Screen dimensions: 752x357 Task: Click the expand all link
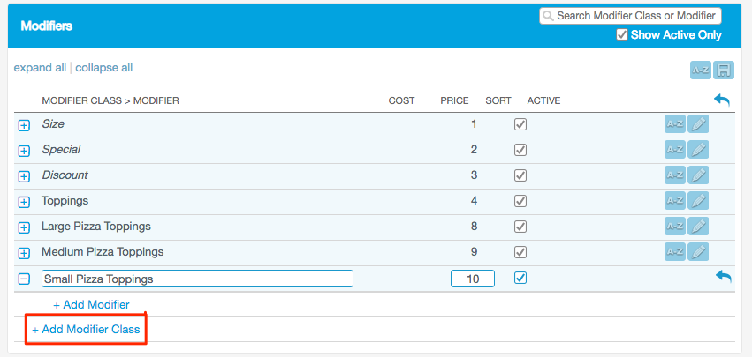point(40,68)
